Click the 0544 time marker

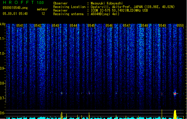(x=73, y=26)
